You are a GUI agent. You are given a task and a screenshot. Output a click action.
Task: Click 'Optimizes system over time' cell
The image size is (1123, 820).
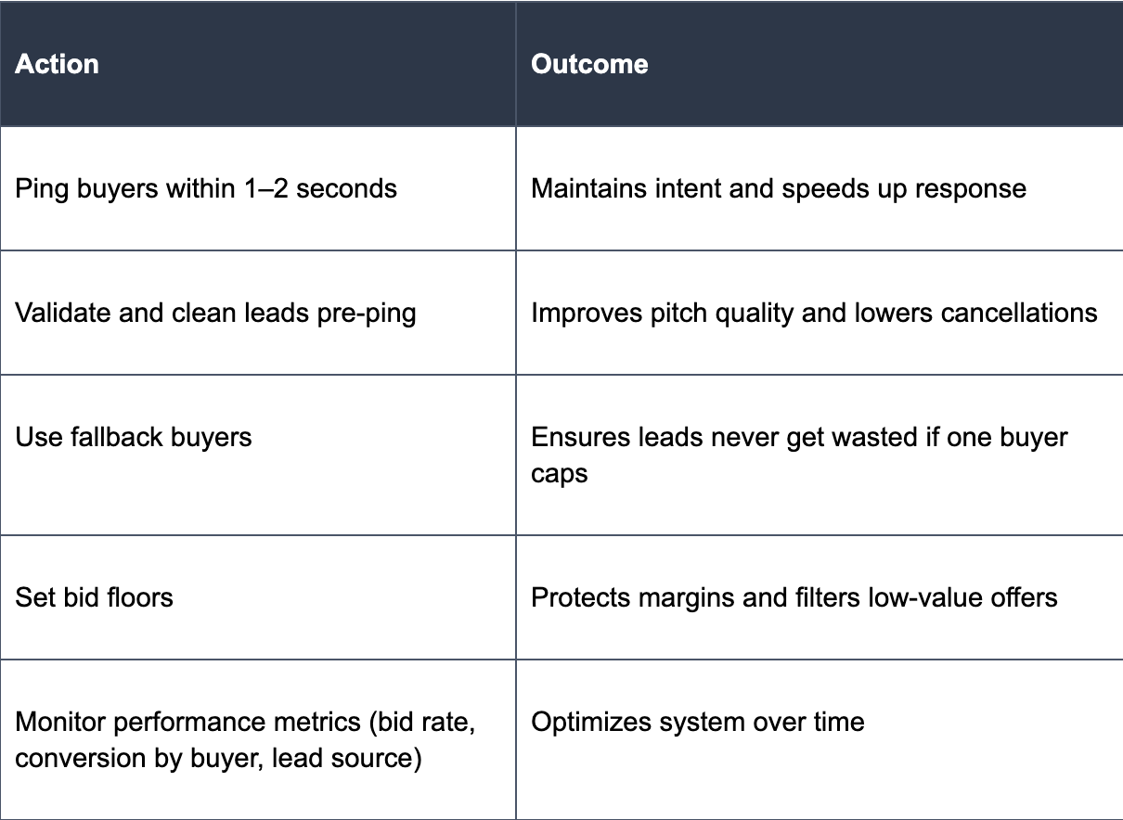click(x=820, y=739)
